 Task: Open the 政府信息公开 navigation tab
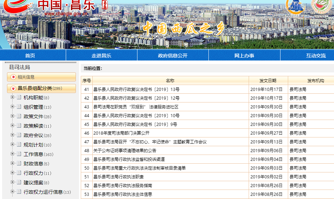[173, 55]
